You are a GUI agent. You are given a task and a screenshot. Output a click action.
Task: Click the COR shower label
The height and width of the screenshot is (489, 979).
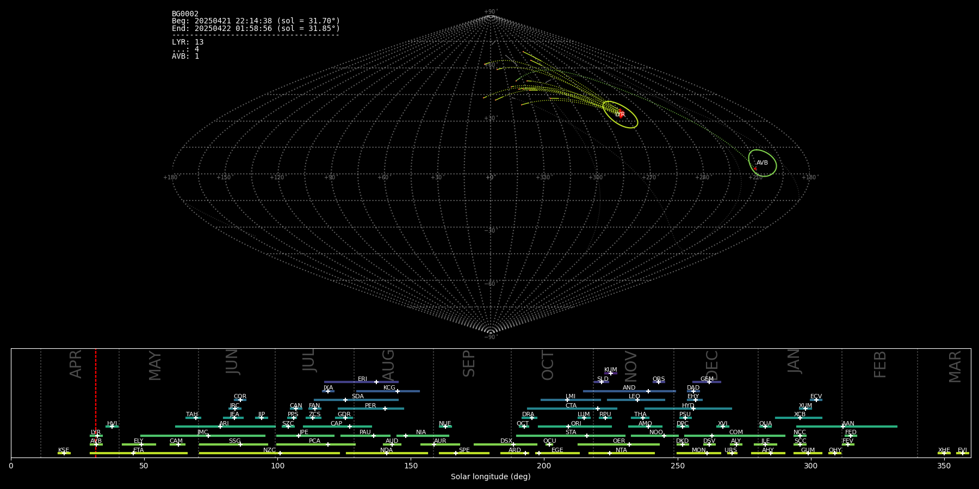tap(240, 397)
